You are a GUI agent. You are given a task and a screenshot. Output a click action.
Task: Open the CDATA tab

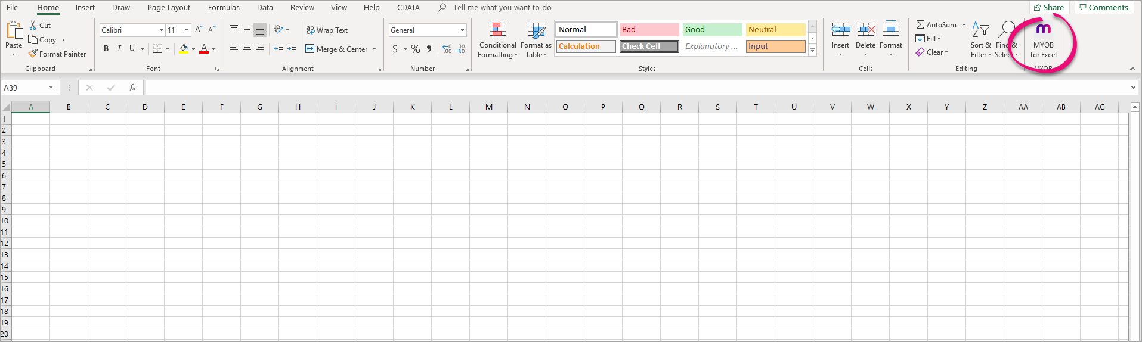point(408,8)
